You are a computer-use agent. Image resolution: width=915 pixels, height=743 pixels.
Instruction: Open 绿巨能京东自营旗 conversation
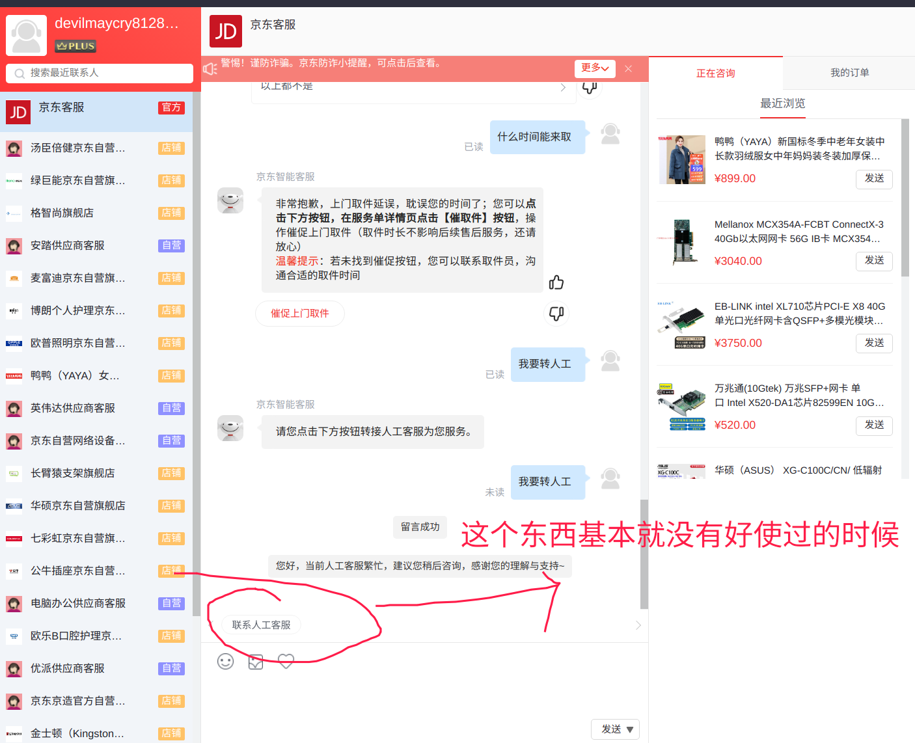[x=96, y=181]
